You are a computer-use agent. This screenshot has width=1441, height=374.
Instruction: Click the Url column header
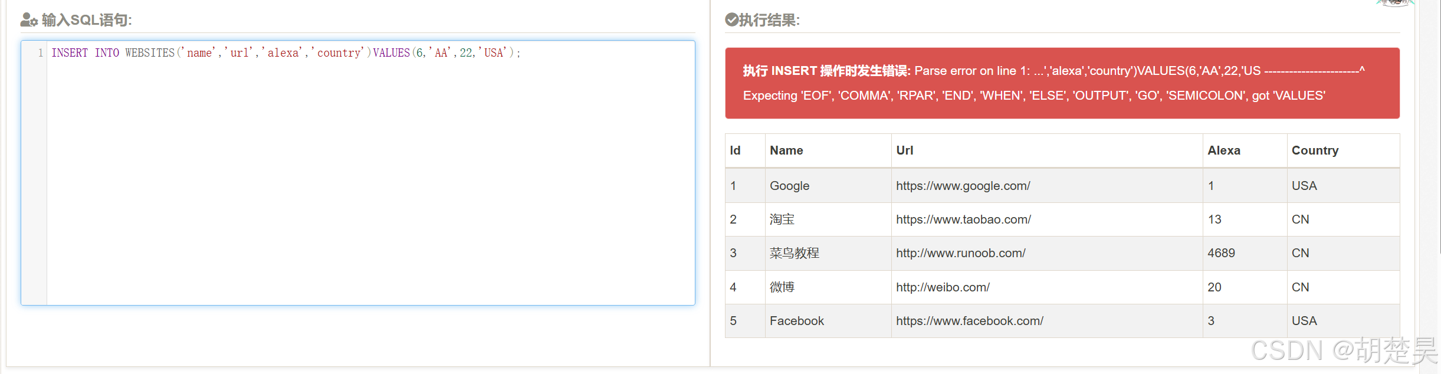(x=1047, y=150)
